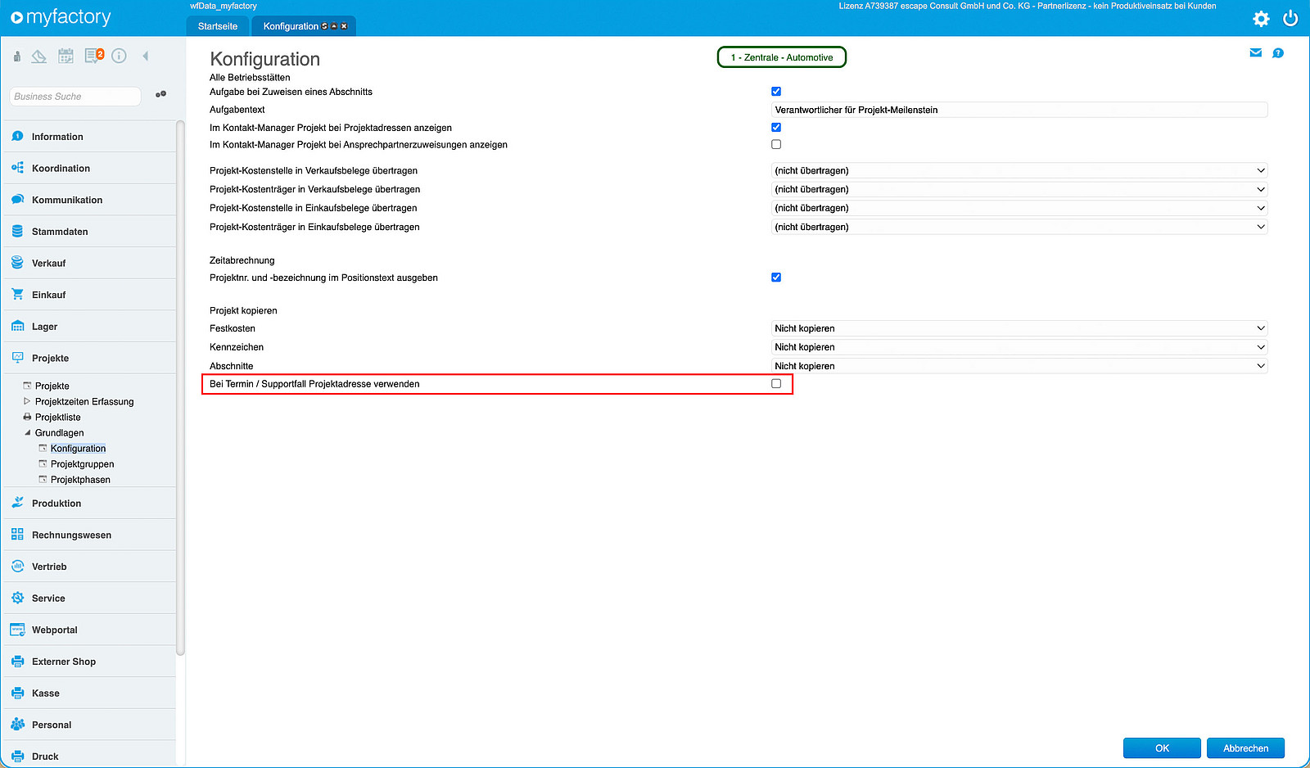Click the Vertrieb icon in sidebar

tap(18, 566)
